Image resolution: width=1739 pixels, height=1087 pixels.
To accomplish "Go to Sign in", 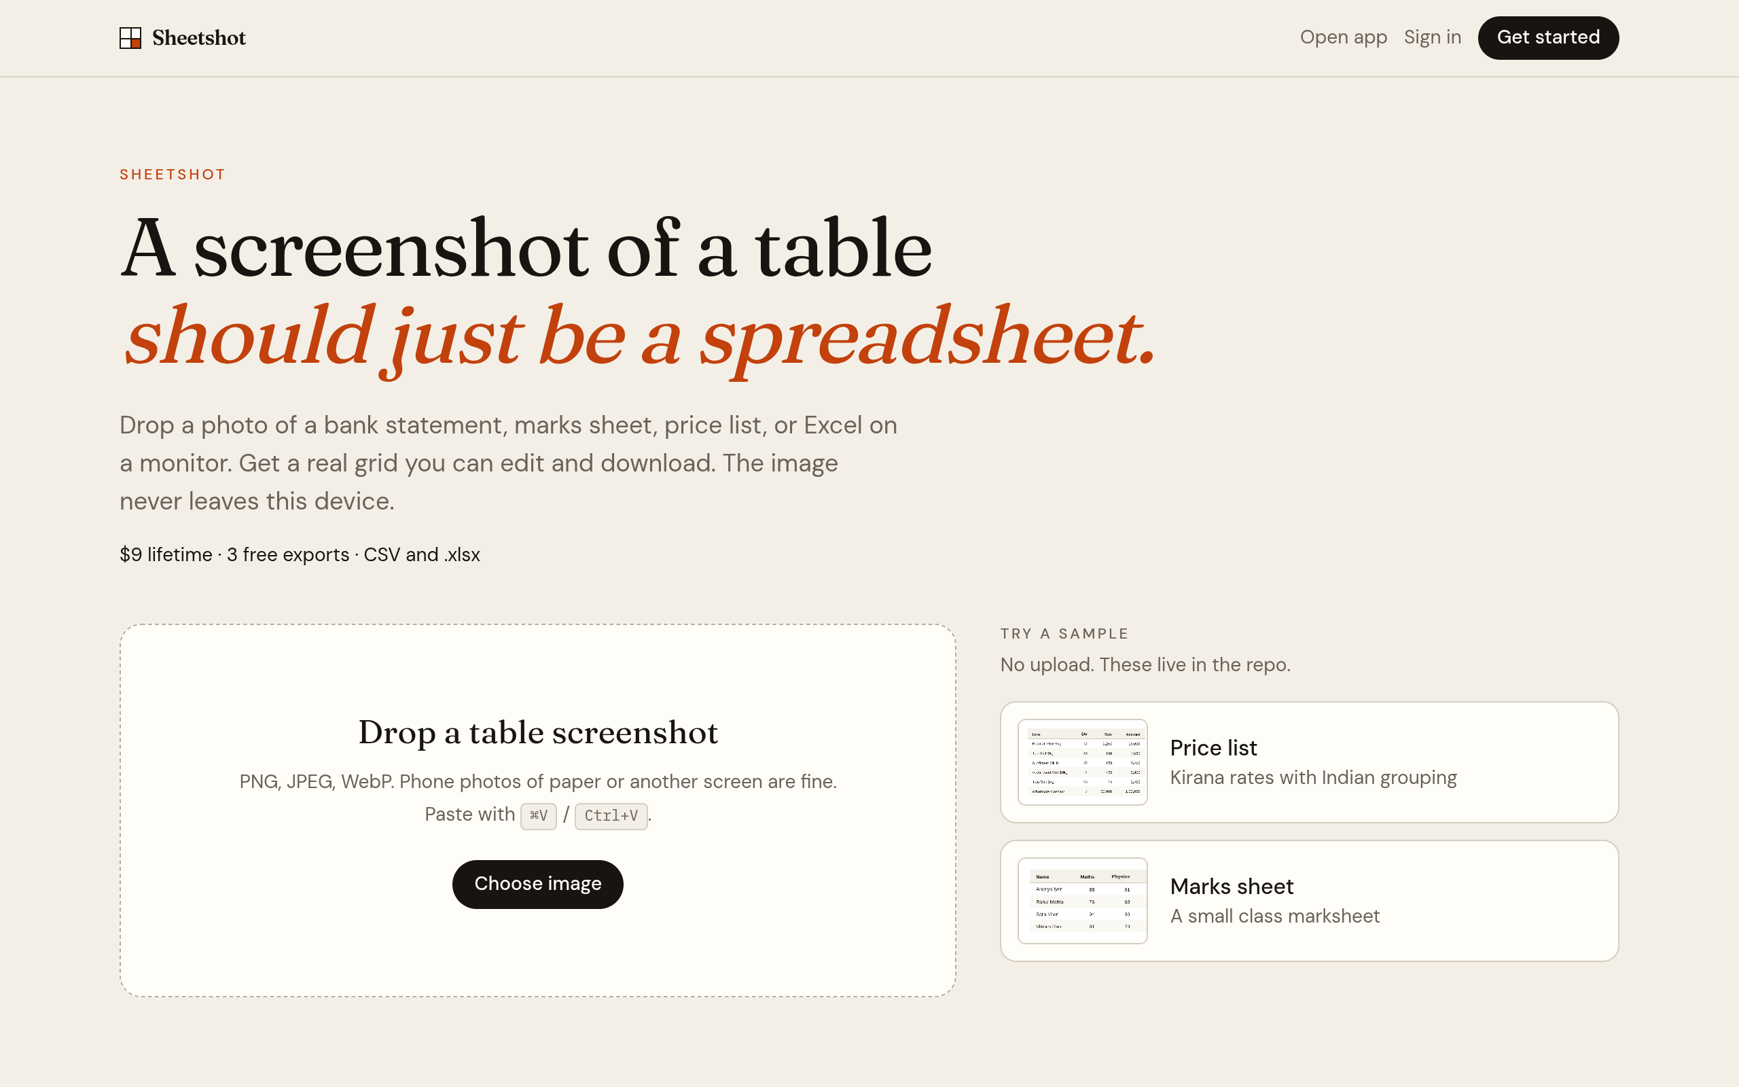I will (1432, 37).
